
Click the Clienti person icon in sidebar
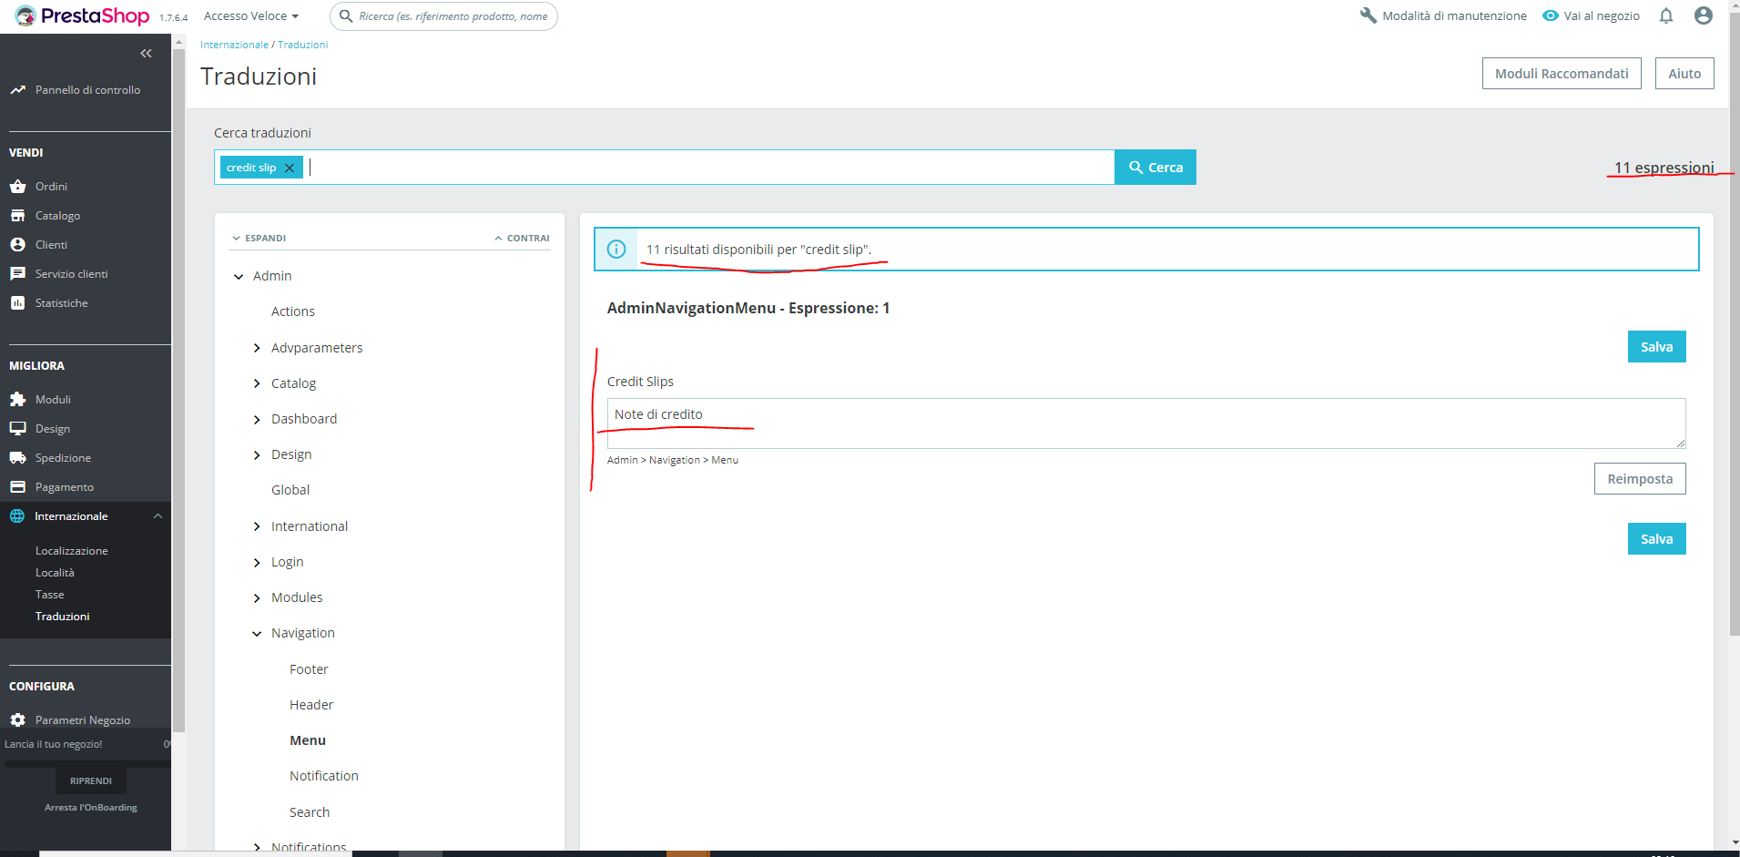17,245
